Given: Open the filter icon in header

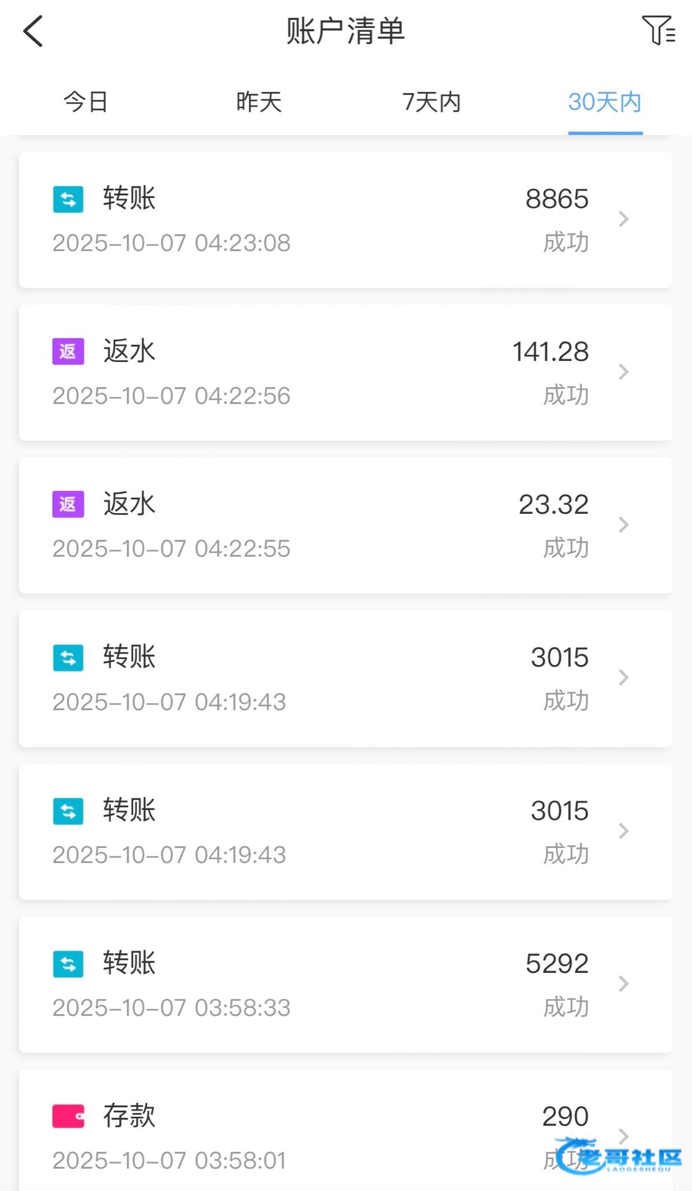Looking at the screenshot, I should [658, 31].
